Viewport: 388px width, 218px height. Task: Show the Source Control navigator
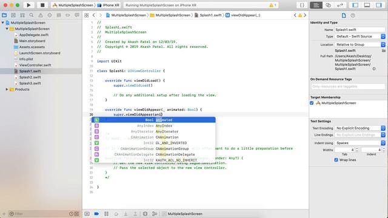pos(13,15)
